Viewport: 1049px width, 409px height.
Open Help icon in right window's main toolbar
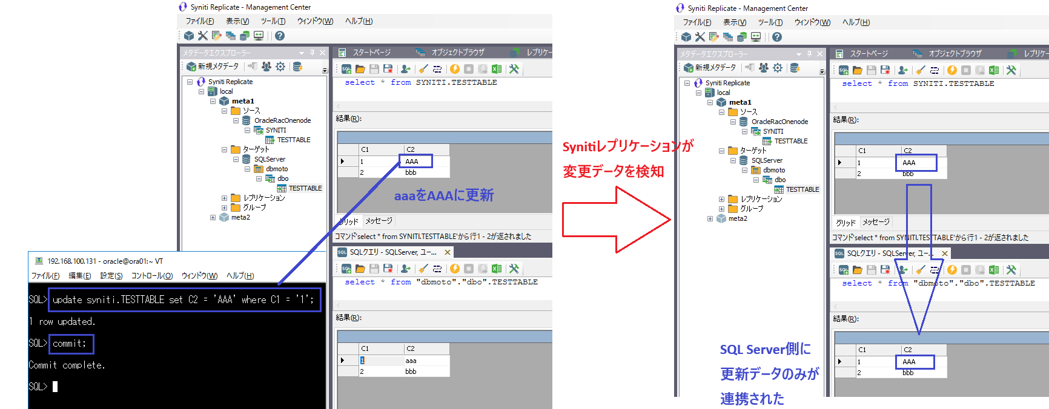777,37
